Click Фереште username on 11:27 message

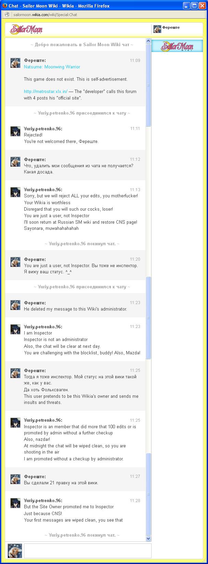coord(35,477)
